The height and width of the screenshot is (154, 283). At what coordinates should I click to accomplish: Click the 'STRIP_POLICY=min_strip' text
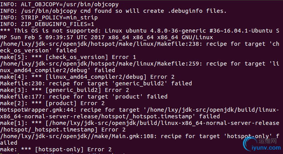tap(59, 17)
